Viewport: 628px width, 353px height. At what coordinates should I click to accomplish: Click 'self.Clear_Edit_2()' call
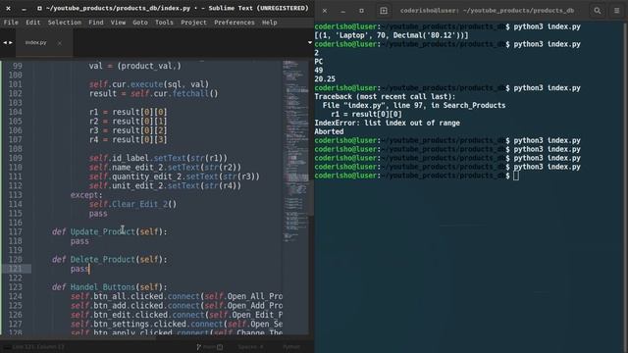tap(132, 204)
